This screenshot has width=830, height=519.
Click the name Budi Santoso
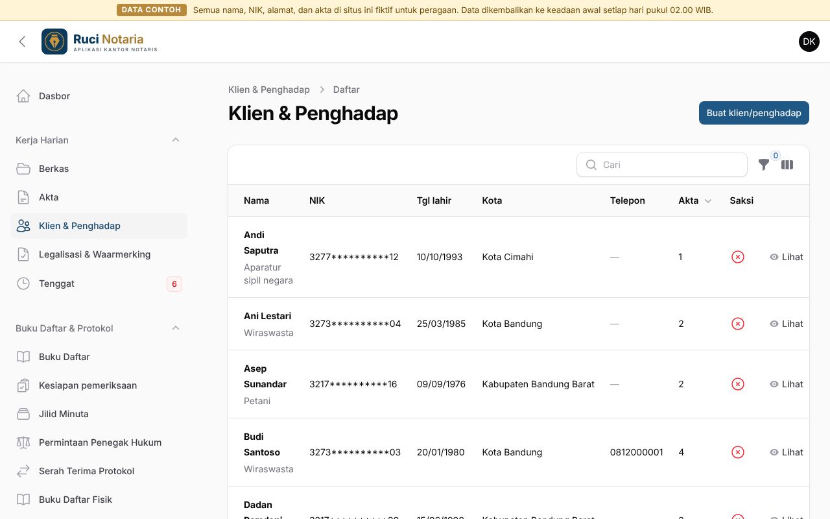point(262,444)
